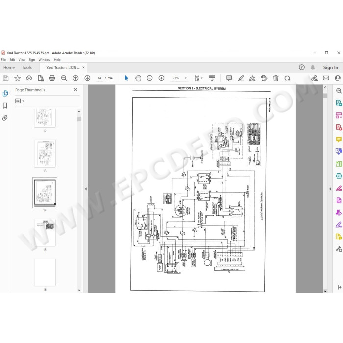
Task: Collapse the left navigation pane arrow
Action: coord(86,189)
